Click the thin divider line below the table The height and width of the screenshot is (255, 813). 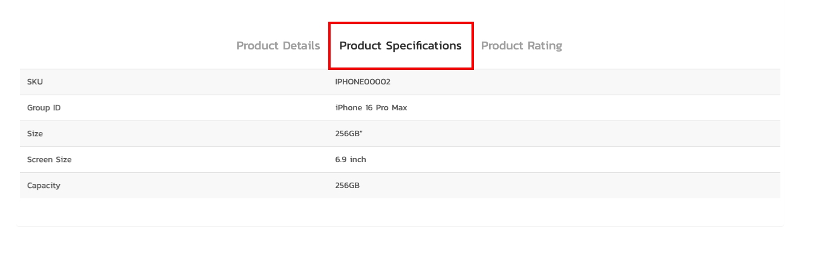click(x=400, y=226)
